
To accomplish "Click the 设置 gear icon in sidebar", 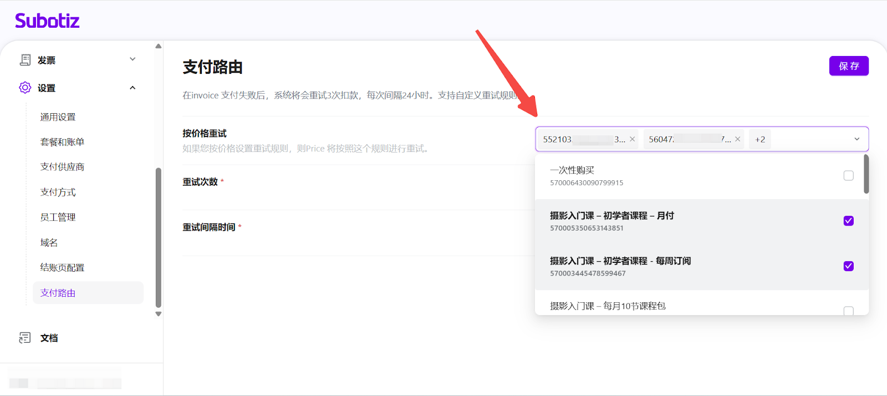I will [x=25, y=88].
